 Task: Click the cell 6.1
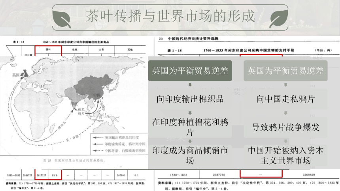pos(136,175)
